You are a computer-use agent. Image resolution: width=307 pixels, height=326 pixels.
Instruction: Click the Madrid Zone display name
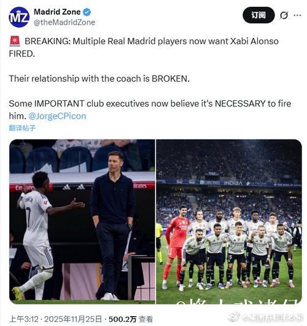click(x=57, y=12)
